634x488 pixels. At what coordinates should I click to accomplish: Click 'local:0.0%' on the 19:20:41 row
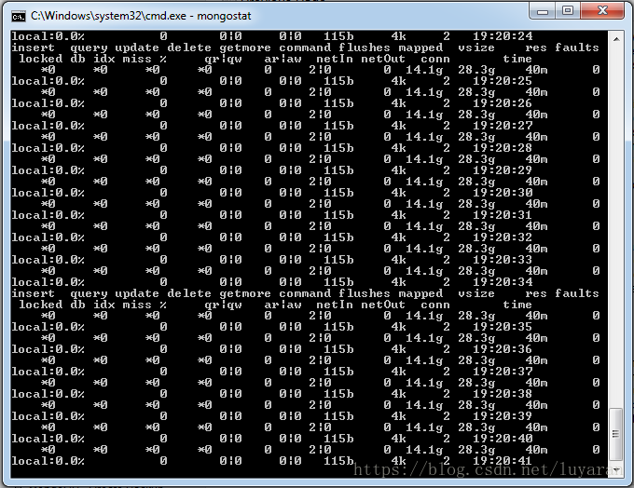click(x=48, y=461)
